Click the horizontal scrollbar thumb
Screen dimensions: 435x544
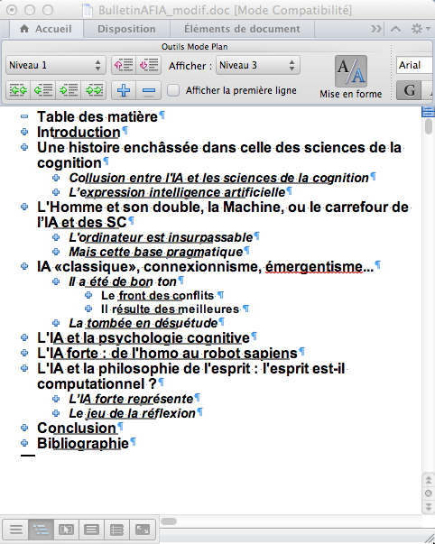click(169, 521)
